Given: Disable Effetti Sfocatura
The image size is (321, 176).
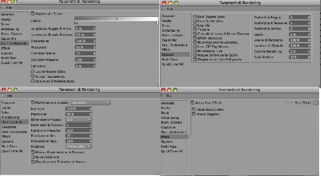Looking at the screenshot, I should click(x=195, y=38).
